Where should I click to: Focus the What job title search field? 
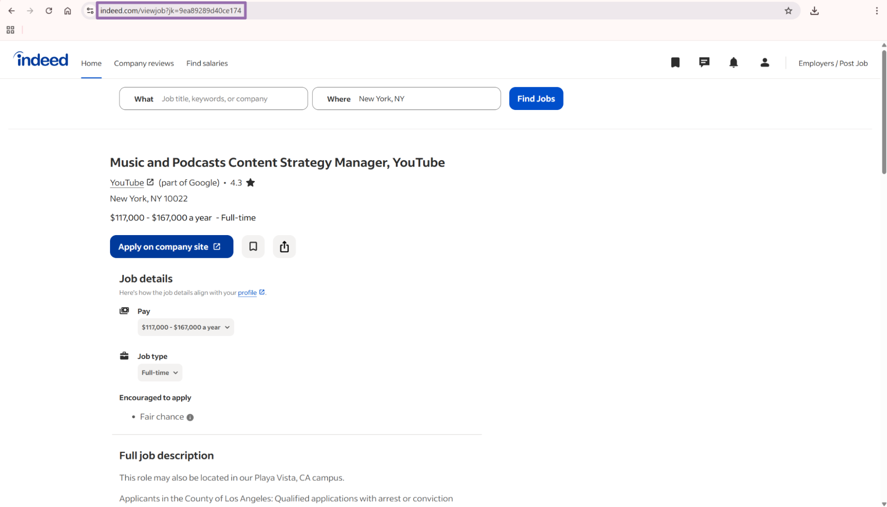coord(213,98)
